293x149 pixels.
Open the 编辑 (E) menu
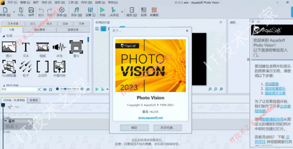pos(25,2)
